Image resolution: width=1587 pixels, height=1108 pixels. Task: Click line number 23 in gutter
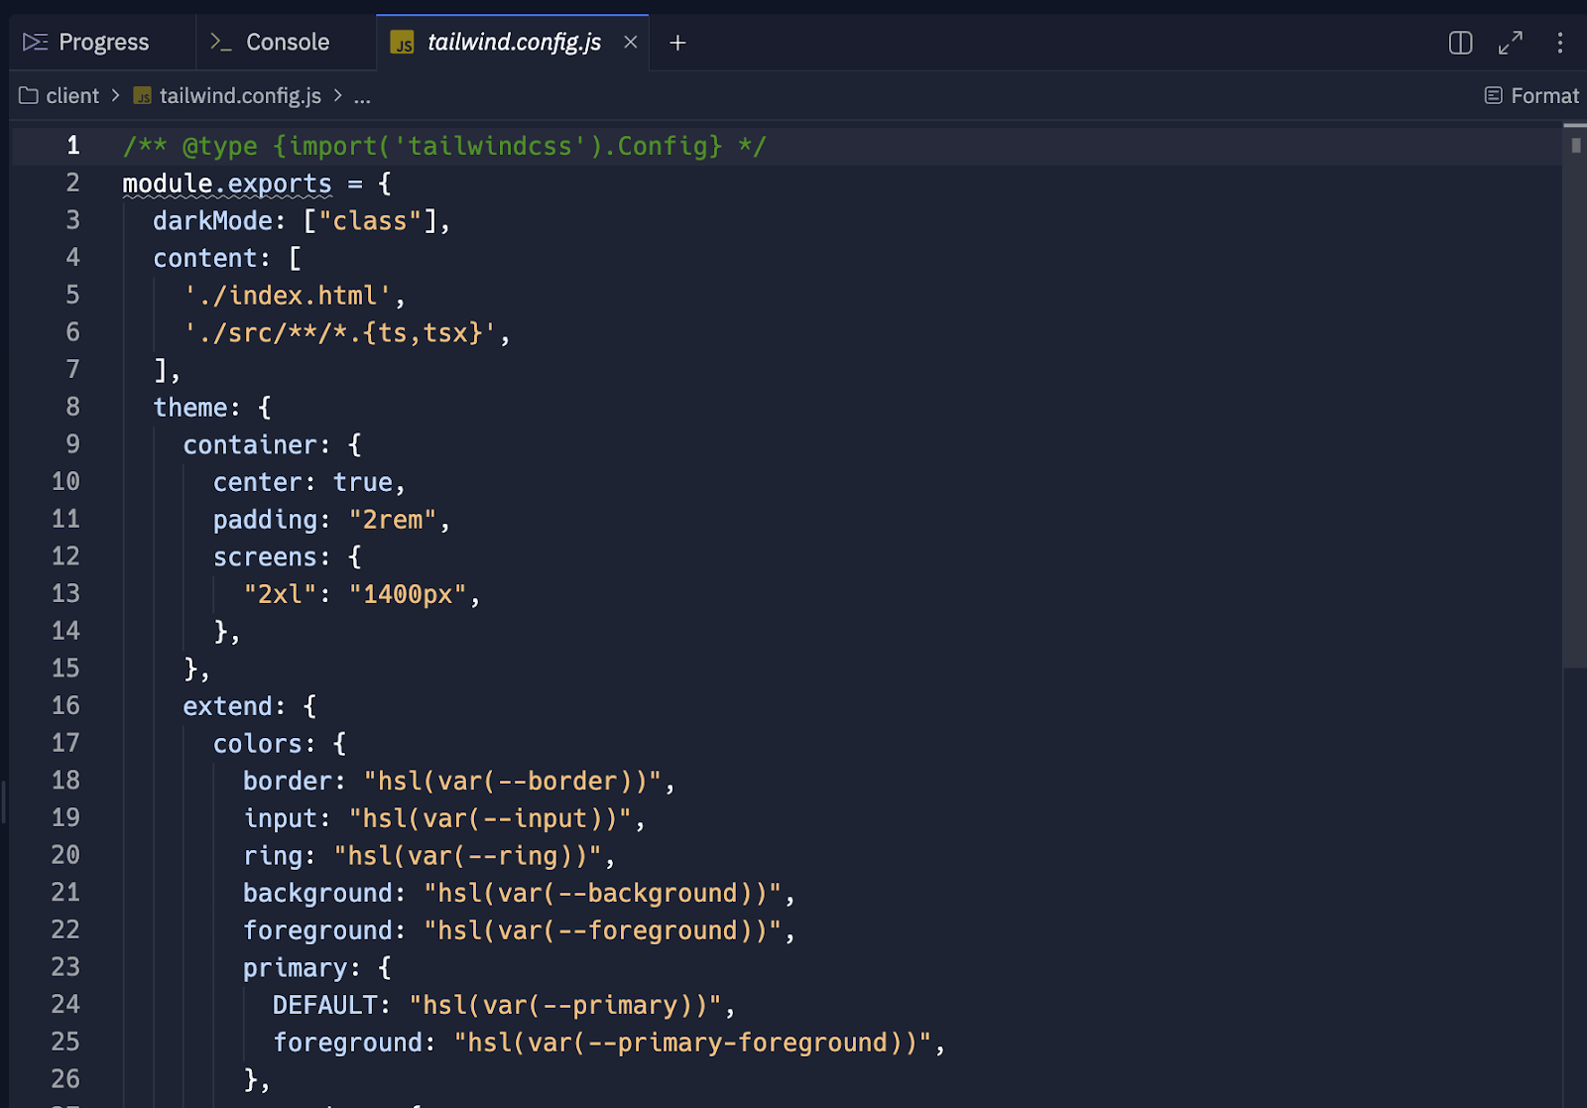65,967
